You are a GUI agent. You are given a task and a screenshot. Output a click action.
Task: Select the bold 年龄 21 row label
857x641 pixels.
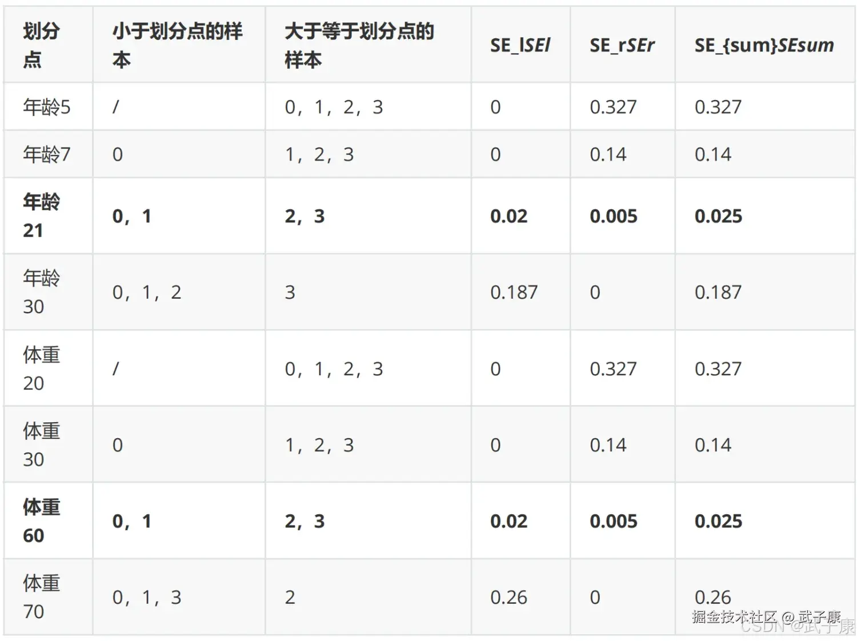pos(41,216)
